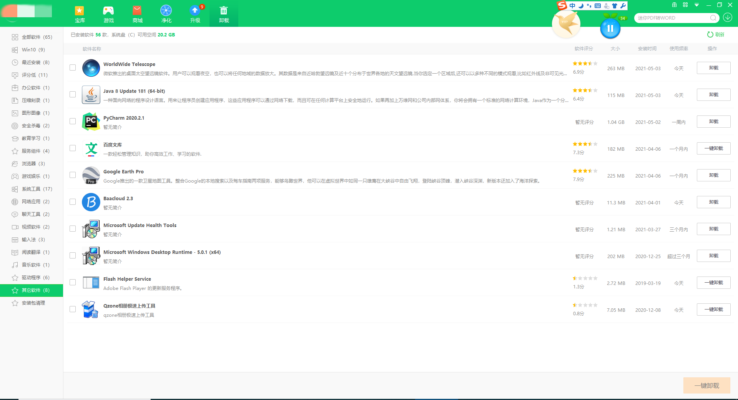Open the title bar triangle main menu
This screenshot has width=738, height=400.
(x=696, y=5)
